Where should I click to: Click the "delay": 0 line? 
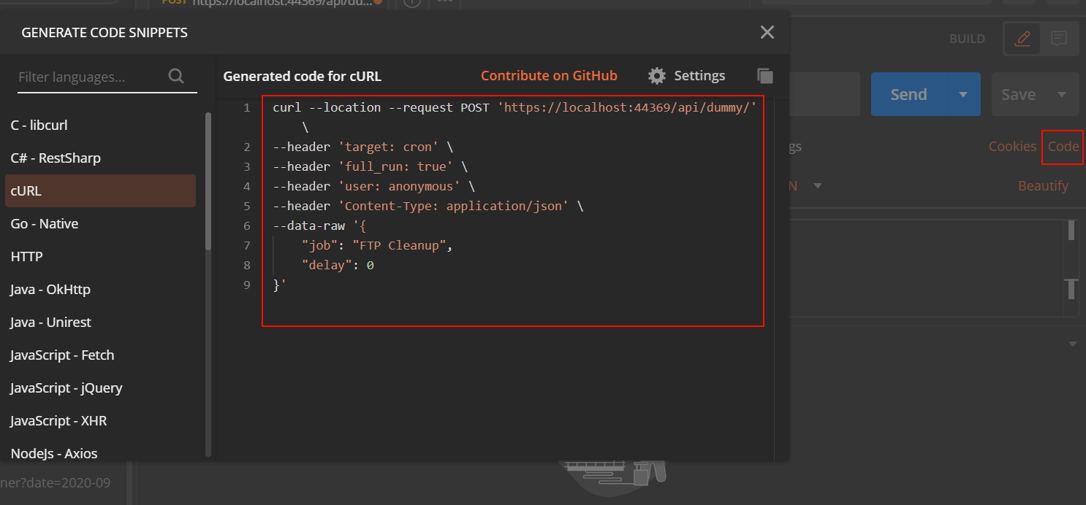(338, 266)
